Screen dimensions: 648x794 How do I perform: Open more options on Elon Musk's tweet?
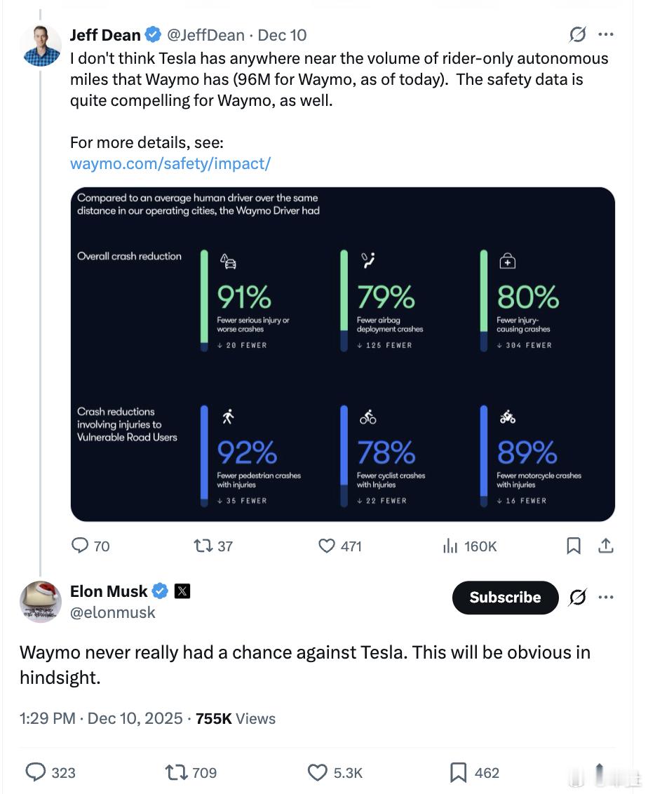606,598
